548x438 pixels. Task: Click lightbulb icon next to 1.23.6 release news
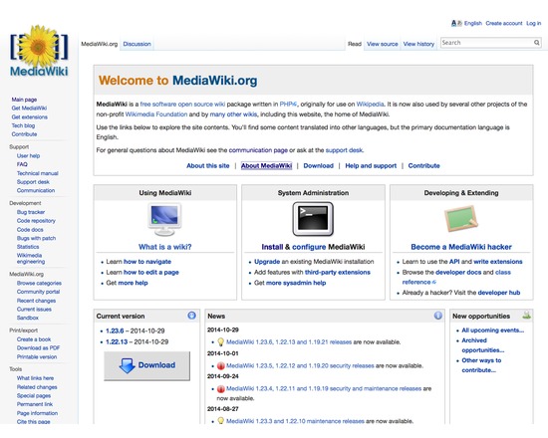[x=220, y=341]
